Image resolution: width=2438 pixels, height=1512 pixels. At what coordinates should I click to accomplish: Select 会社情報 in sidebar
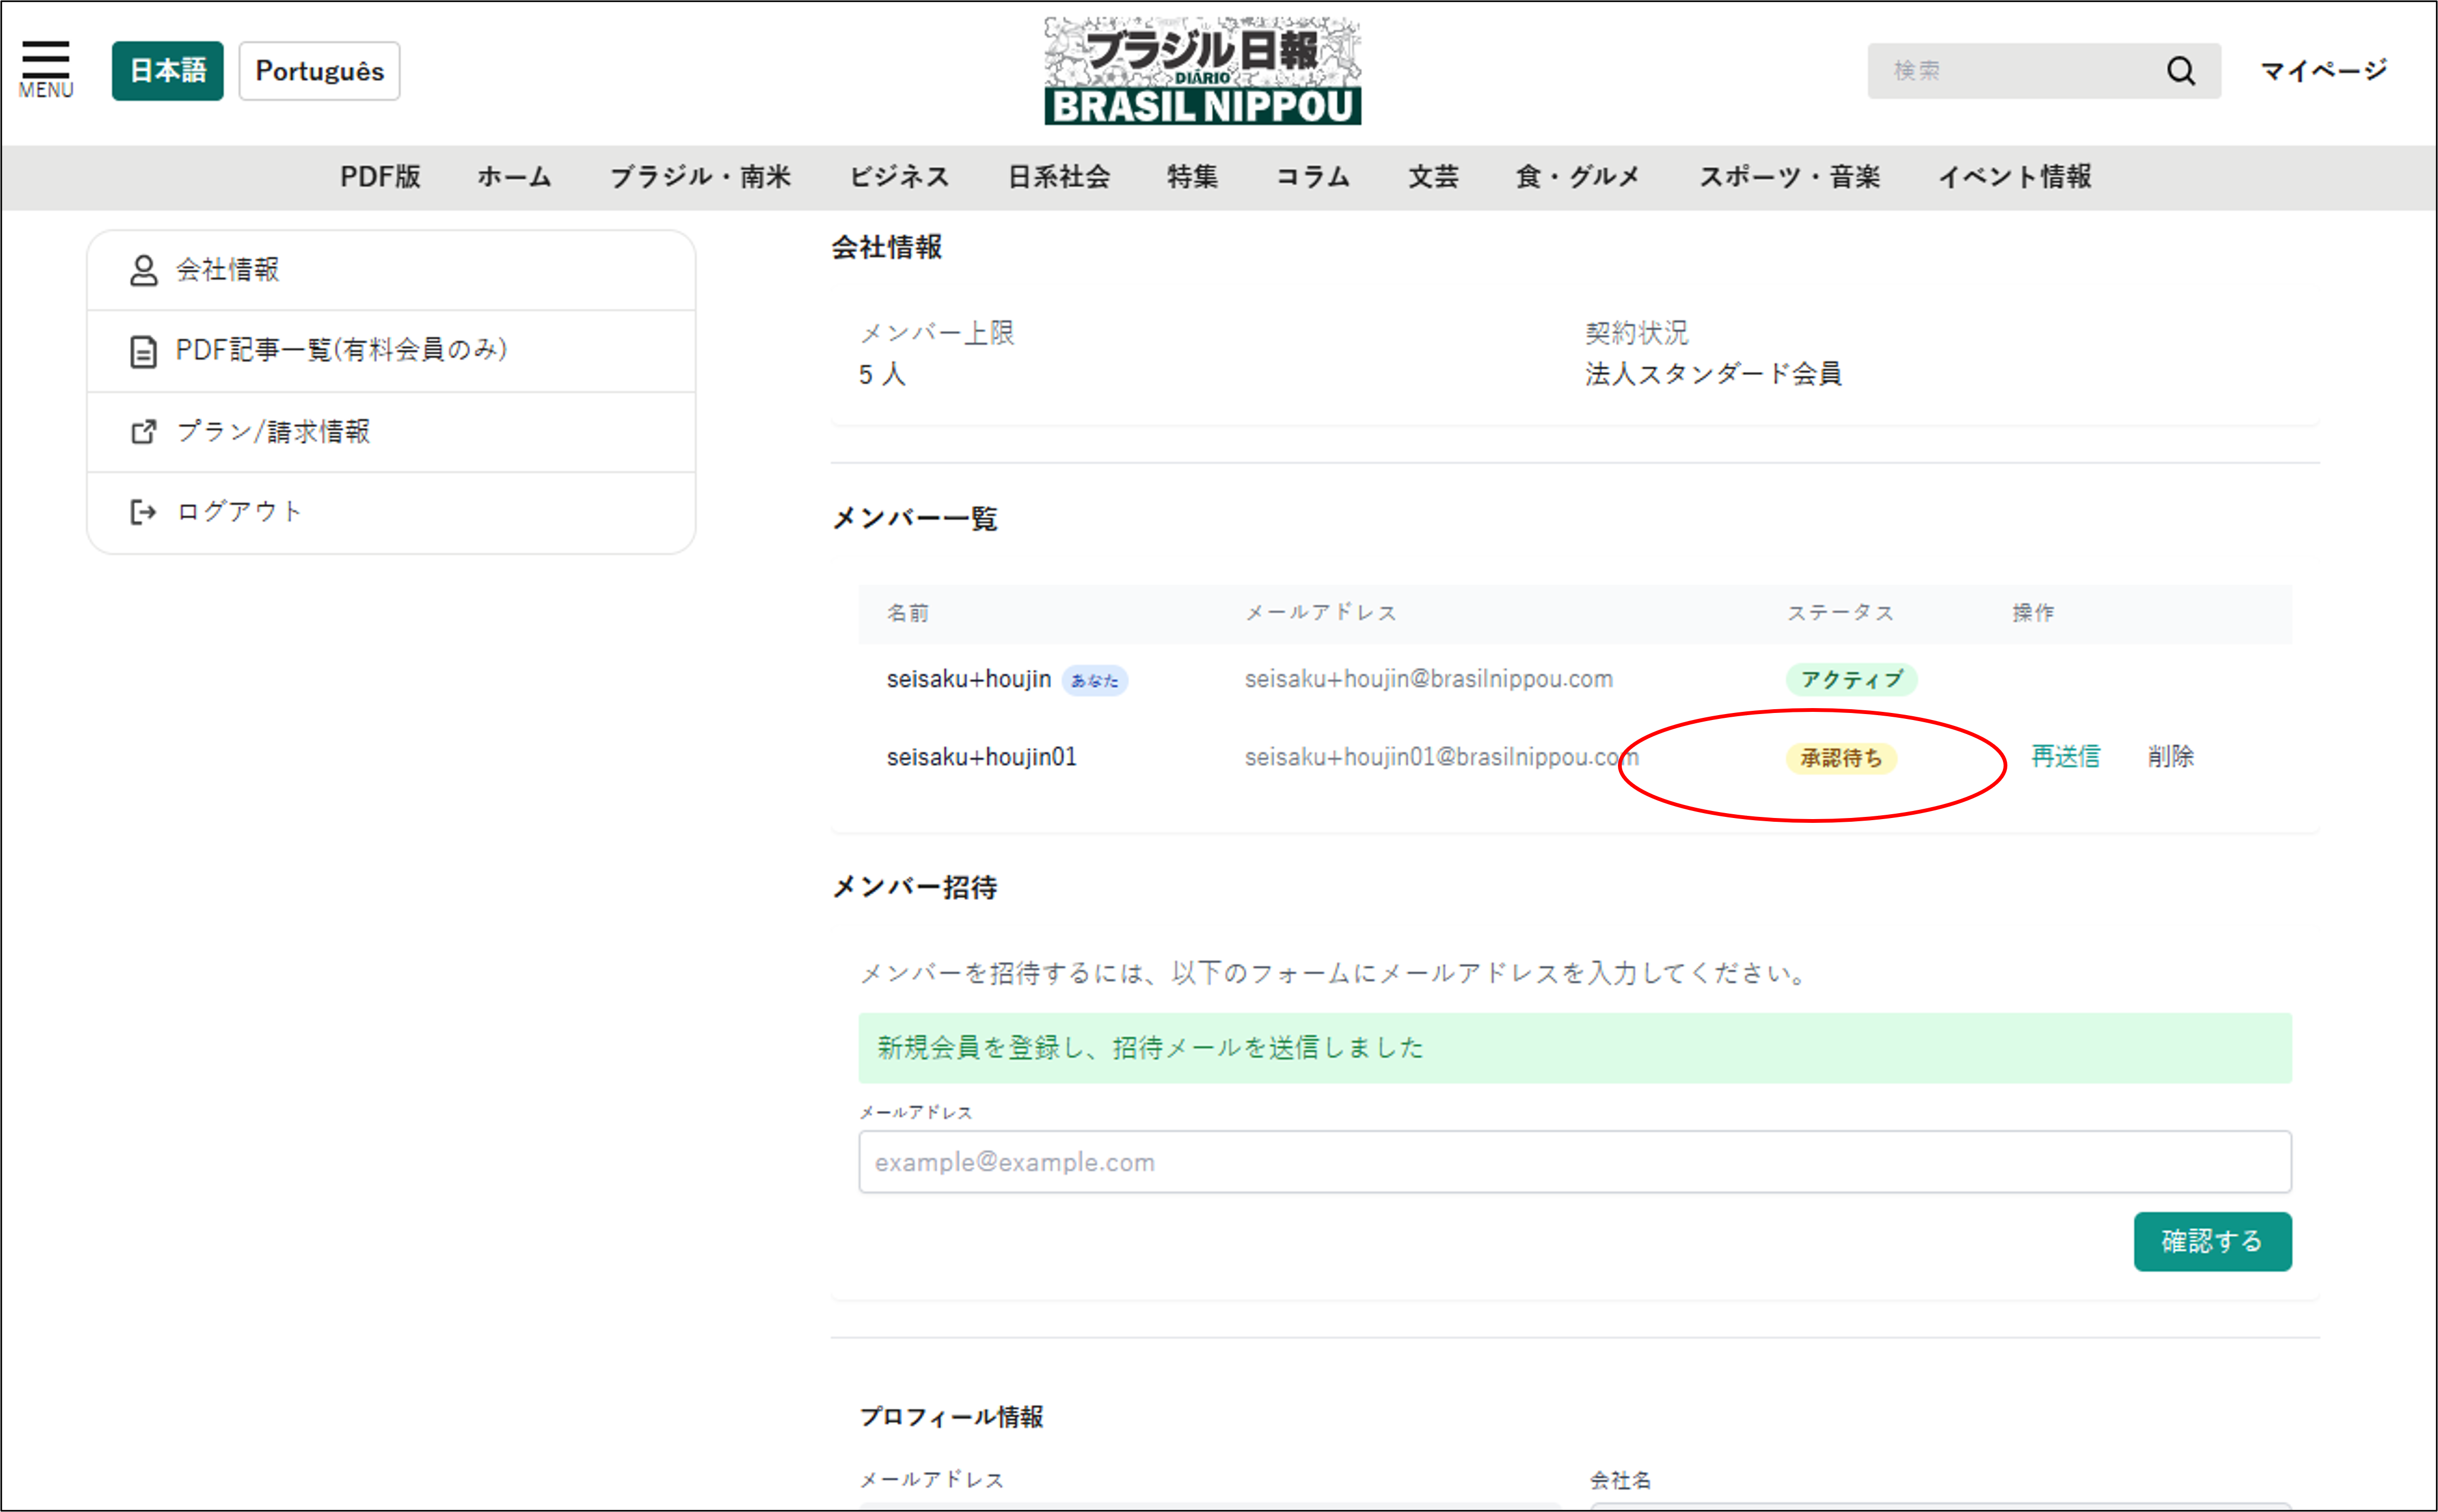391,270
